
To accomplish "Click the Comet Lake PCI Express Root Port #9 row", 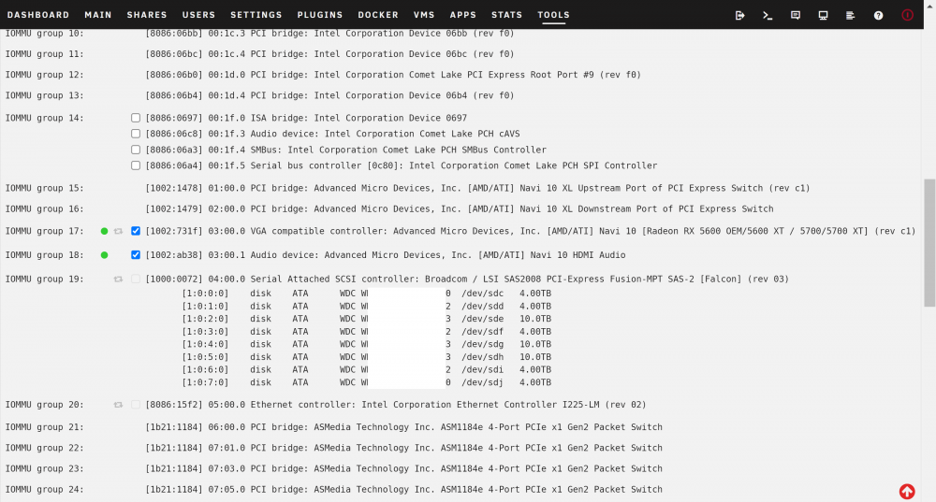I will tap(393, 75).
